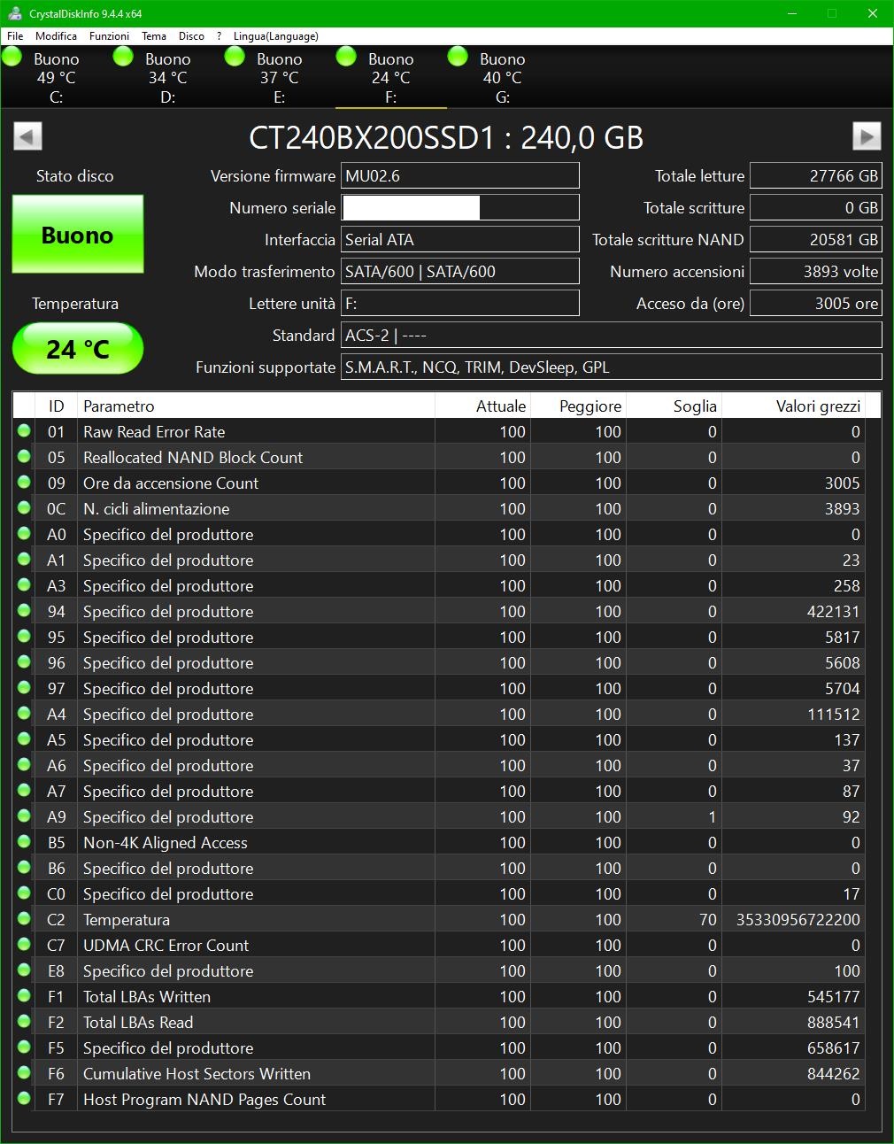Click status dot of Cumulative Host Sectors Written
The width and height of the screenshot is (894, 1144).
(24, 1073)
